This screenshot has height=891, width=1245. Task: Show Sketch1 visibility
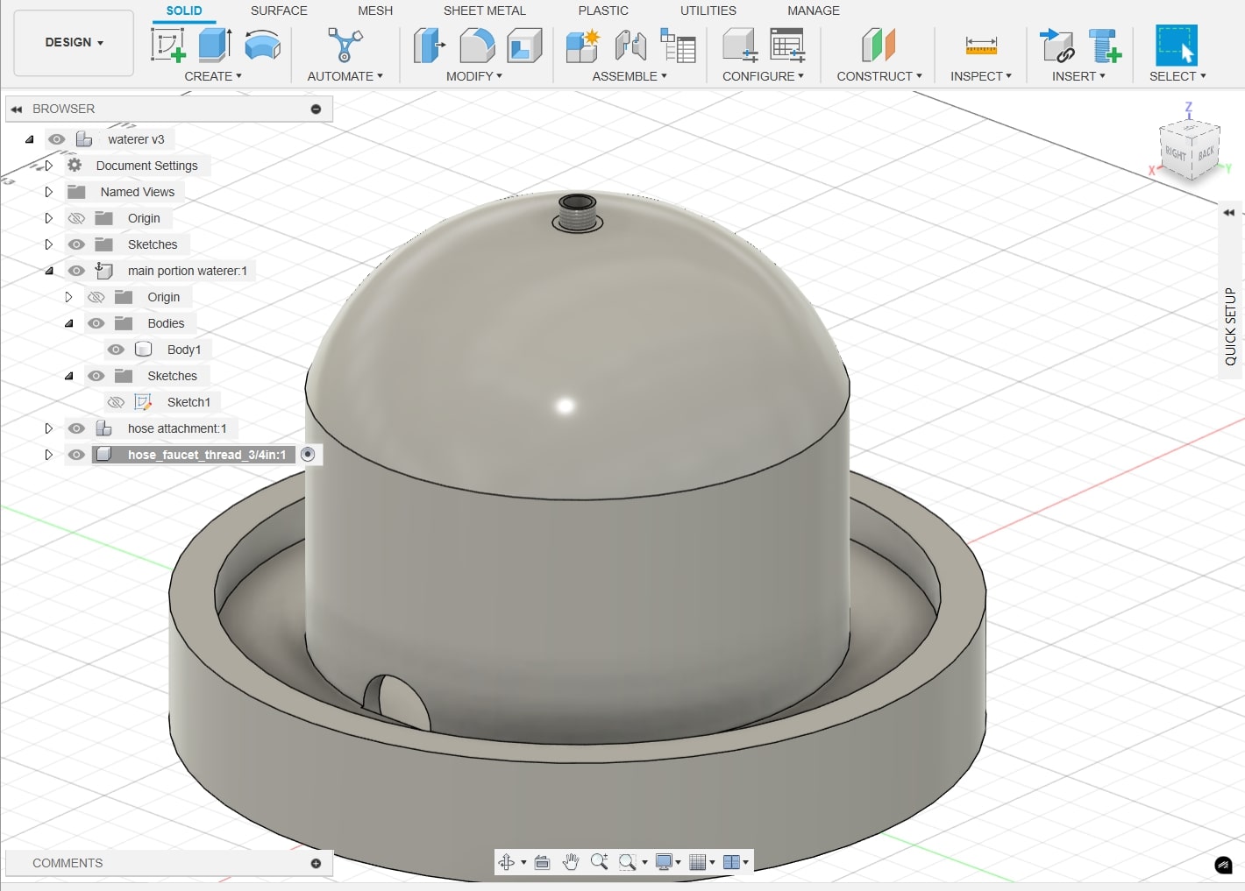click(116, 402)
